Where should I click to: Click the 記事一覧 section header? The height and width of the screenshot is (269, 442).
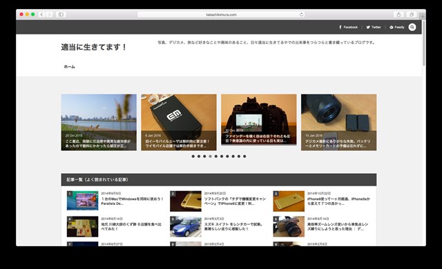click(219, 179)
